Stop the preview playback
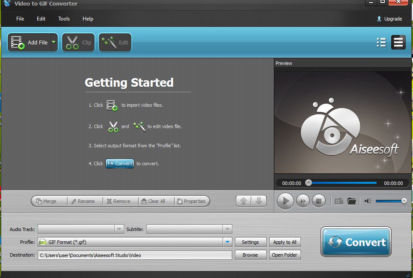The width and height of the screenshot is (413, 278). pyautogui.click(x=319, y=201)
